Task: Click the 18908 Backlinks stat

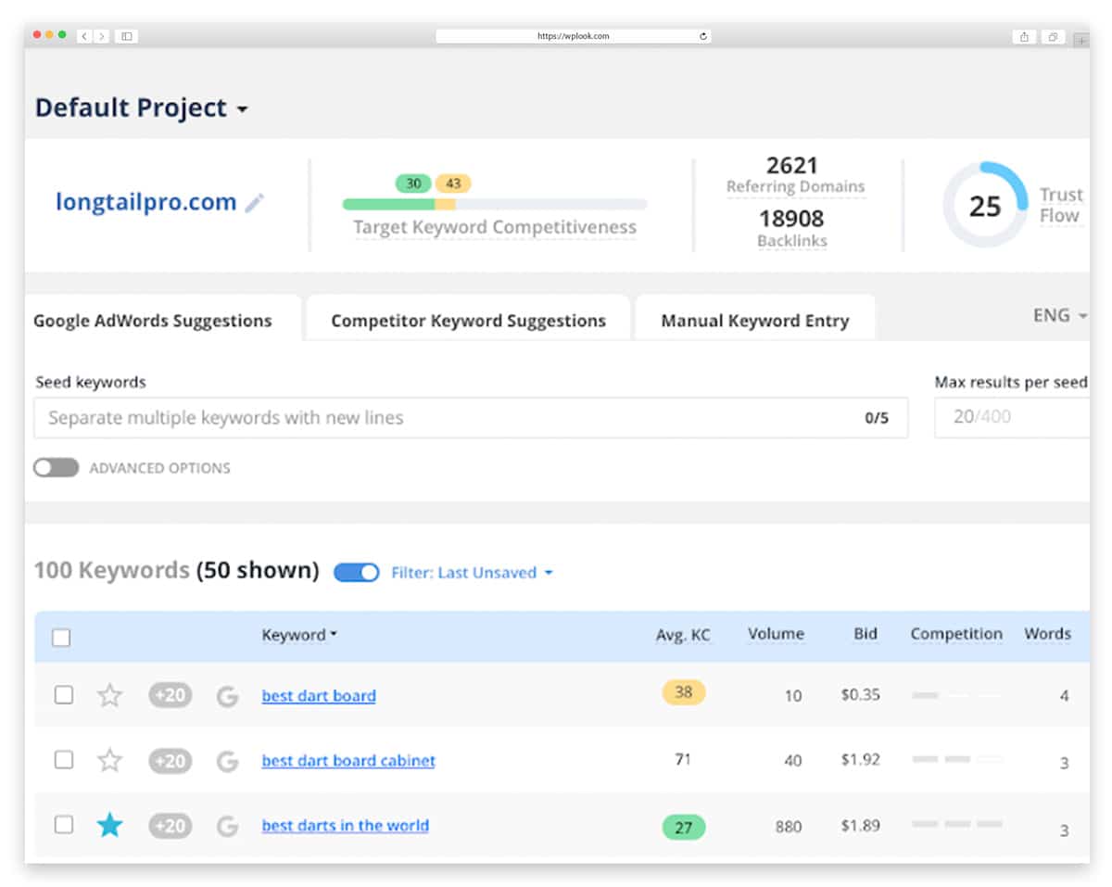Action: tap(792, 229)
